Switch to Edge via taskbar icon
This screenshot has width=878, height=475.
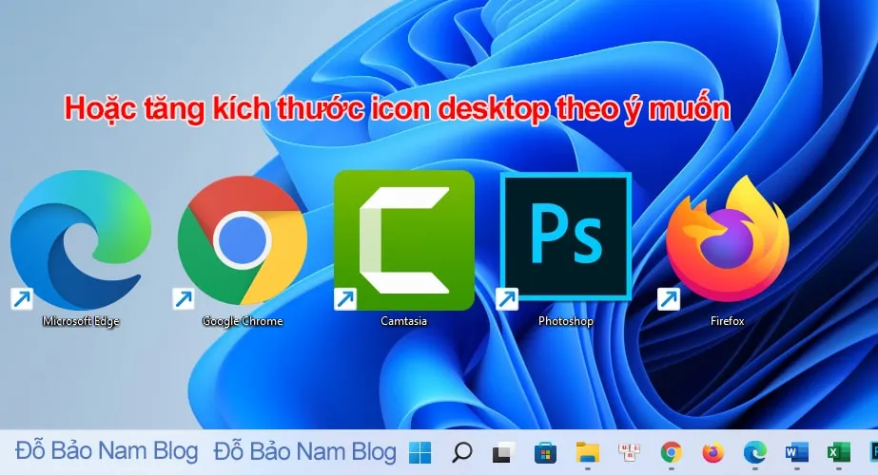[x=754, y=452]
